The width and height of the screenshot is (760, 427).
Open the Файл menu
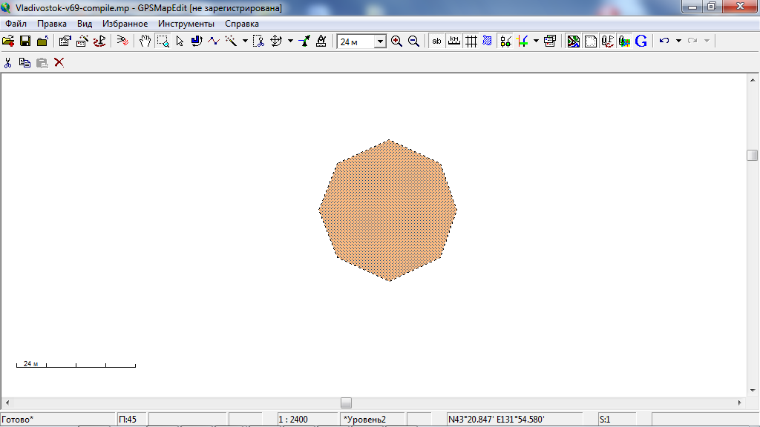16,24
